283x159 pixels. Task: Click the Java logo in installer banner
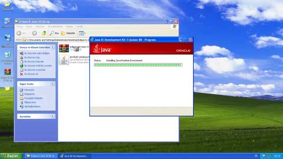[102, 48]
